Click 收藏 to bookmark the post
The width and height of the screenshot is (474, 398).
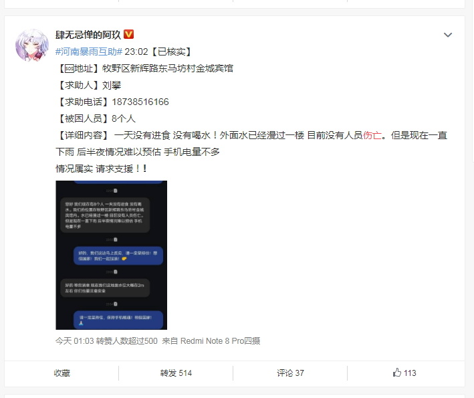pyautogui.click(x=62, y=373)
